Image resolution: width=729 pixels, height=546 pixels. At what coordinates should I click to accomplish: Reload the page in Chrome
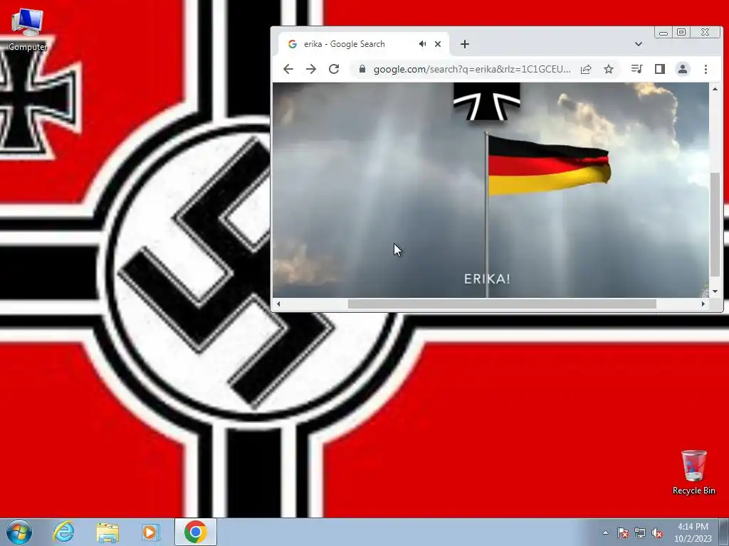(x=334, y=69)
